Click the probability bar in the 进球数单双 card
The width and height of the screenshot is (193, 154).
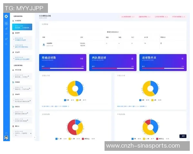point(163,68)
